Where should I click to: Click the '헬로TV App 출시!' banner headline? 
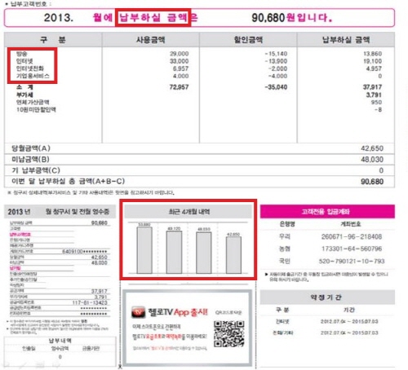click(178, 312)
